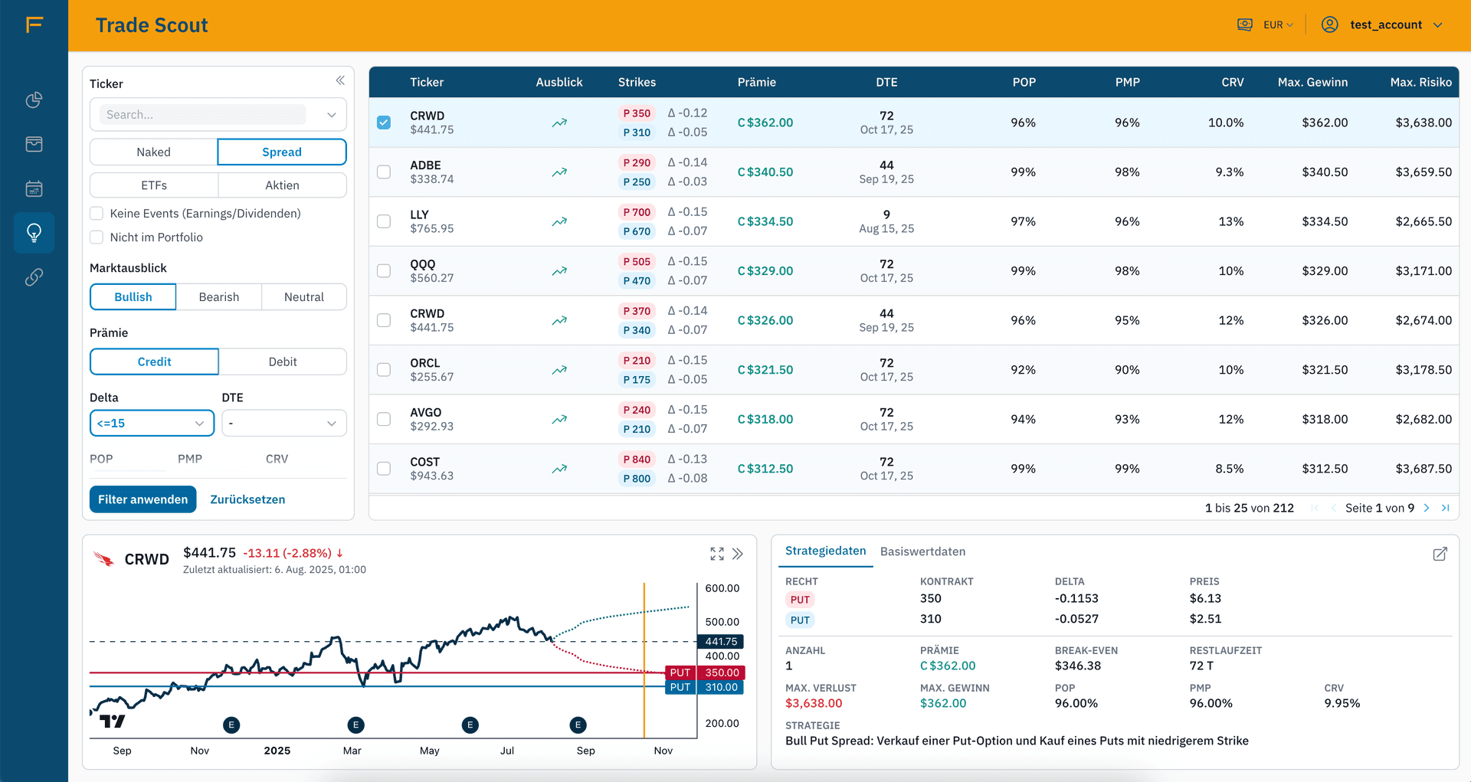Open the pie chart portfolio sidebar icon
The width and height of the screenshot is (1471, 782).
coord(34,100)
